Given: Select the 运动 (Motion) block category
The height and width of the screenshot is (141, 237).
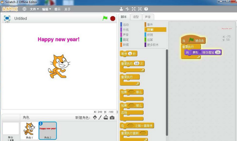Looking at the screenshot, I should 126,24.
